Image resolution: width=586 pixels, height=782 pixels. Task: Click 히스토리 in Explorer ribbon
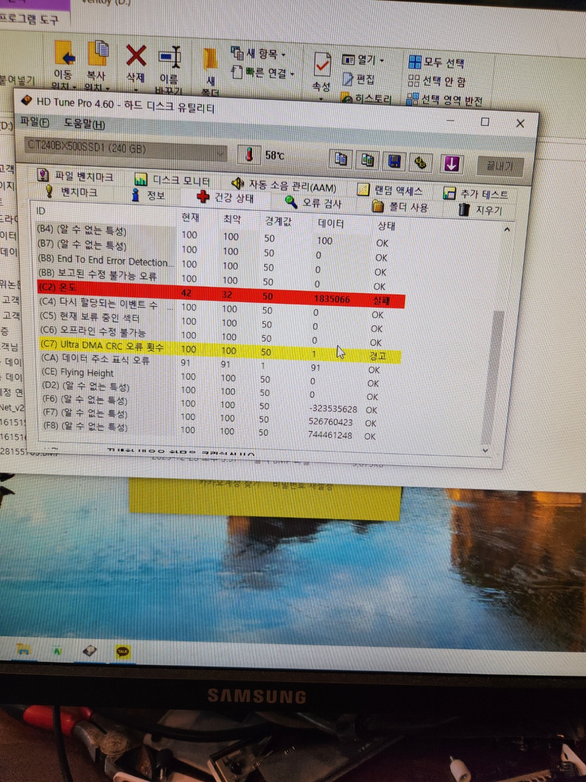pyautogui.click(x=366, y=98)
